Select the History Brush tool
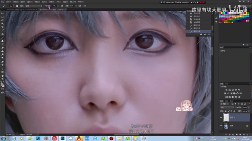Viewport: 252px width, 141px height. click(3, 44)
